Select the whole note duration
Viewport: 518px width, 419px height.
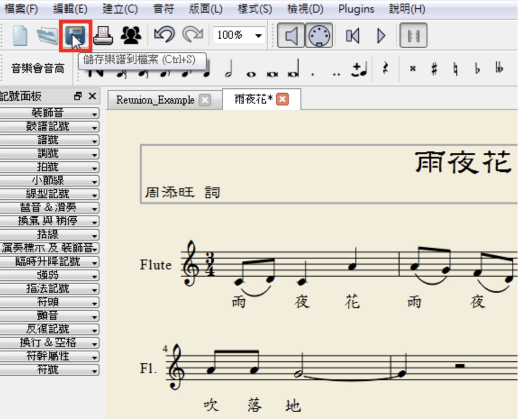click(251, 74)
